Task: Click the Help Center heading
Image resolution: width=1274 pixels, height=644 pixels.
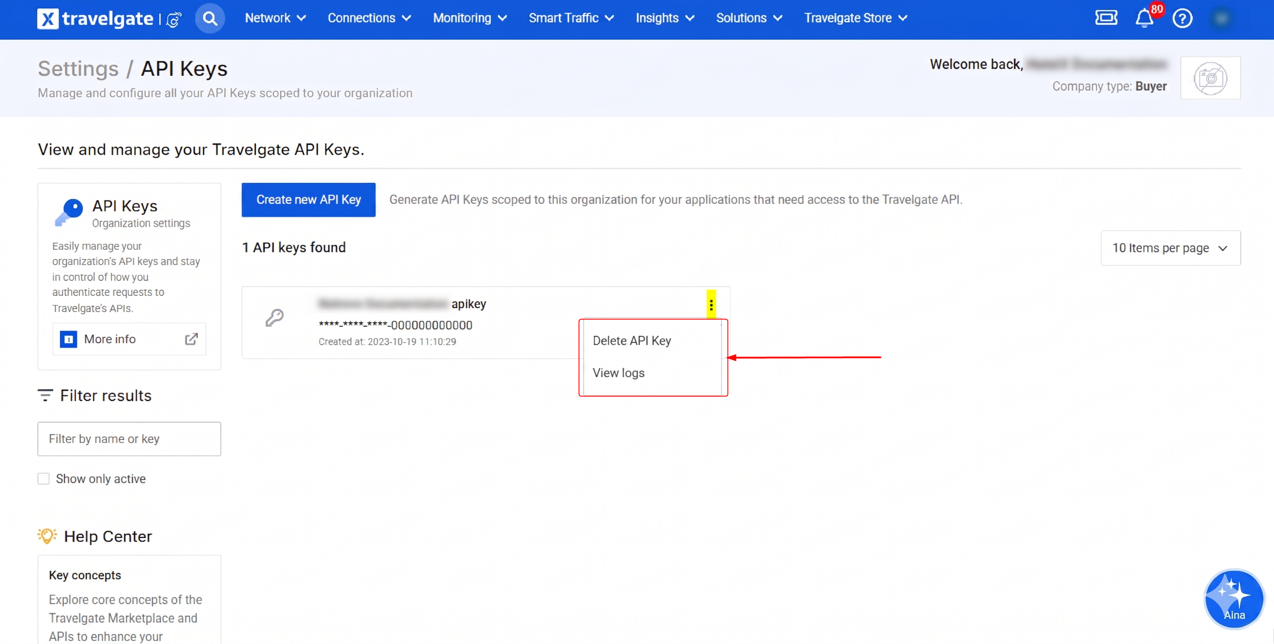Action: point(108,536)
